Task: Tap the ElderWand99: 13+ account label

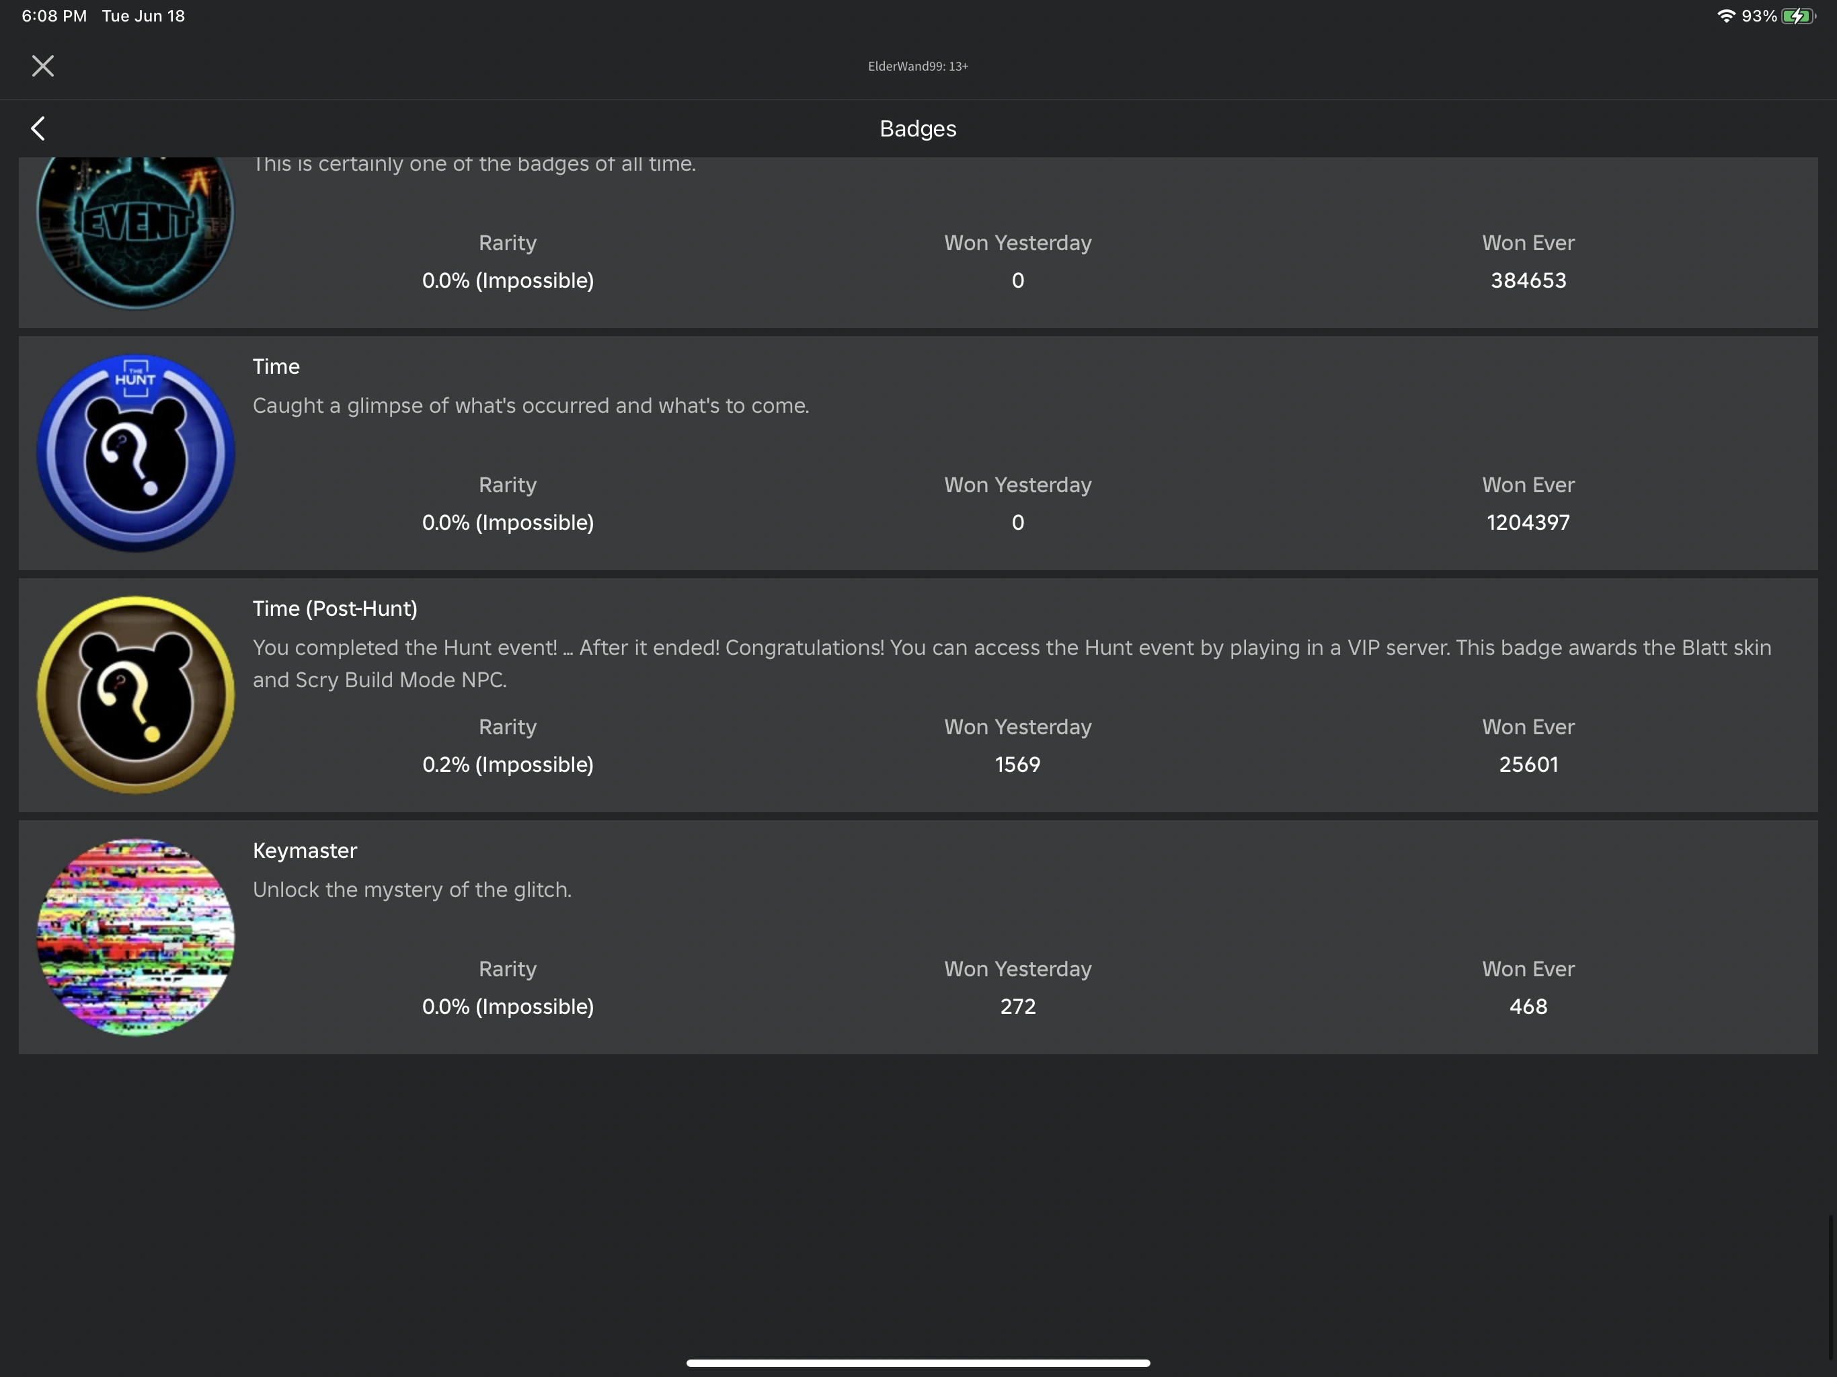Action: click(918, 67)
